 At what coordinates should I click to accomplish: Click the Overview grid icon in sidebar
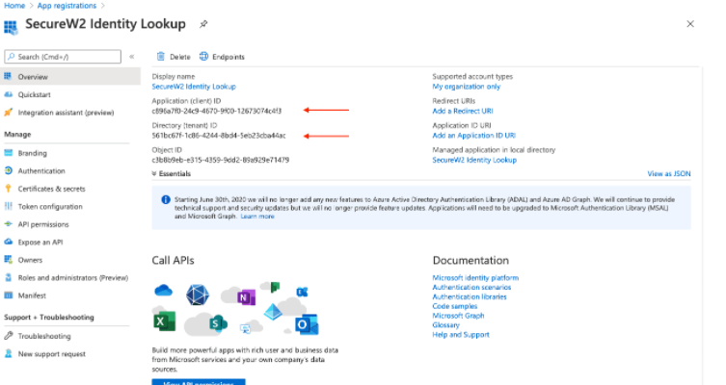[x=8, y=76]
